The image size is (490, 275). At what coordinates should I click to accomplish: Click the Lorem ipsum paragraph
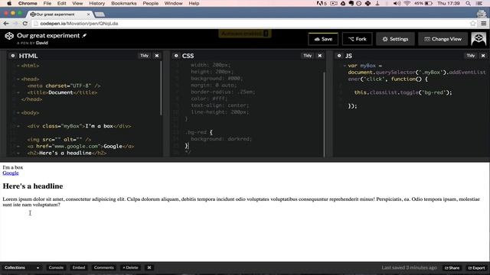click(241, 202)
